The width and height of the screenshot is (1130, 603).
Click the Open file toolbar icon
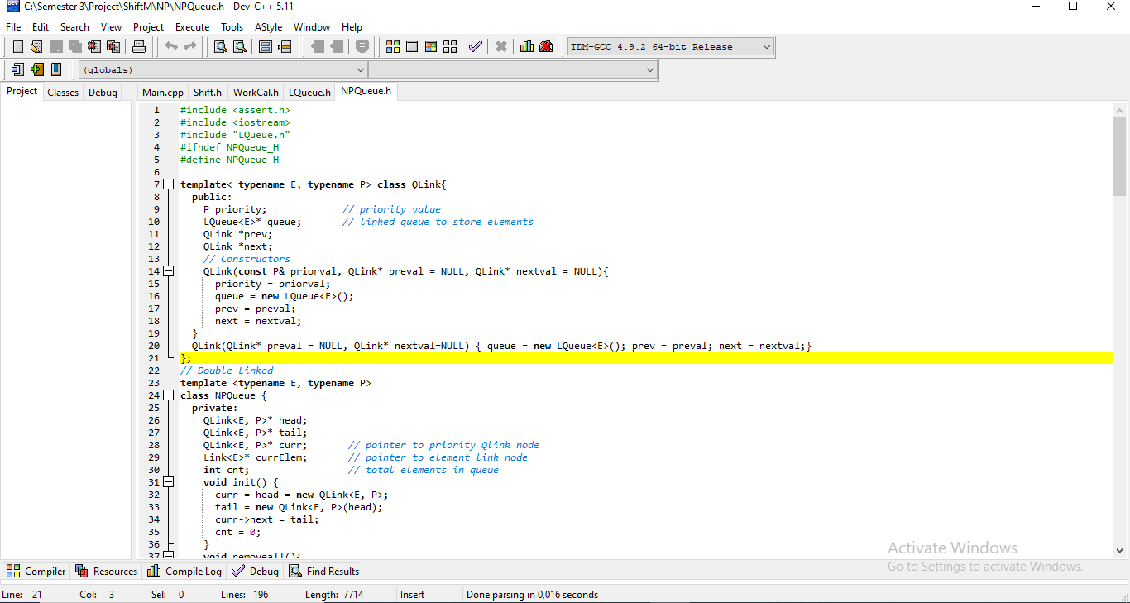36,46
